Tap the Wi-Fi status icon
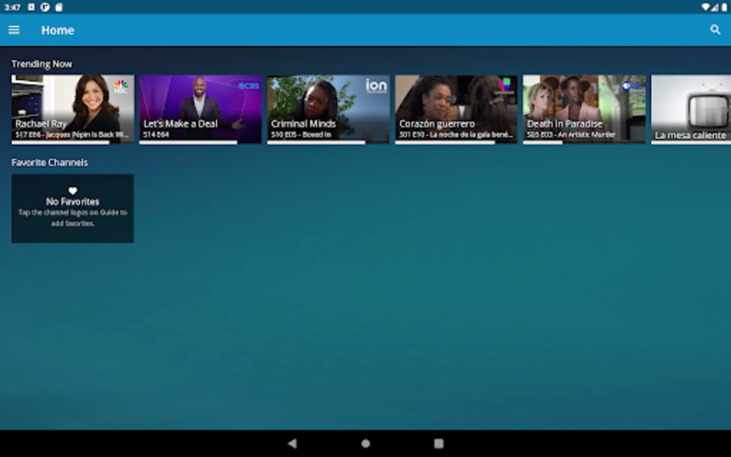Screen dimensions: 731x457 point(706,7)
